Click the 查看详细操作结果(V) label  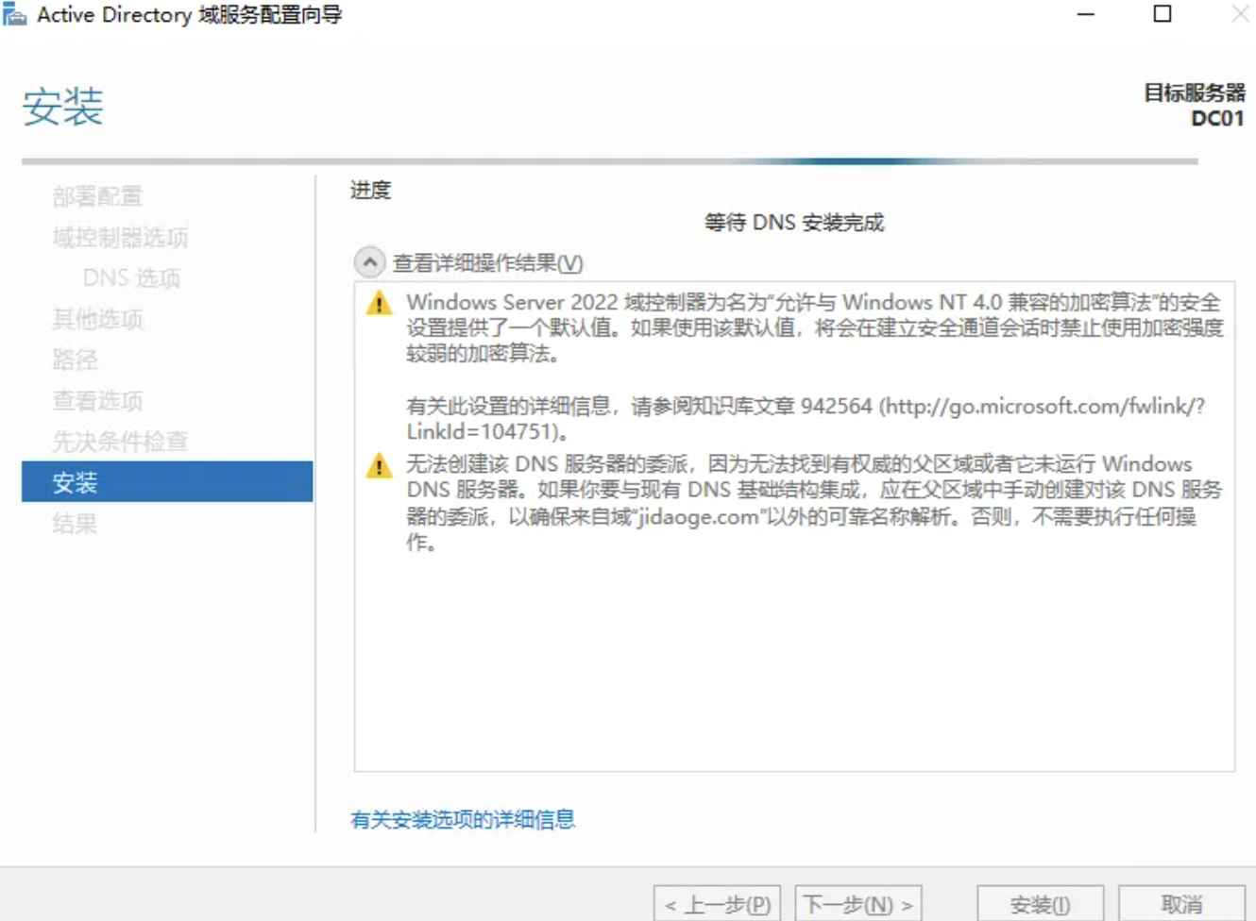point(488,262)
